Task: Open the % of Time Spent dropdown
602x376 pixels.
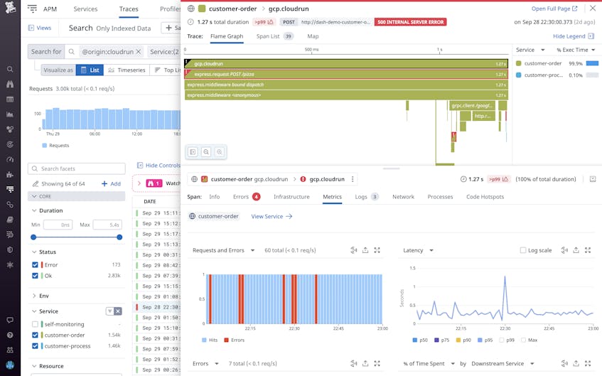Action: point(429,363)
